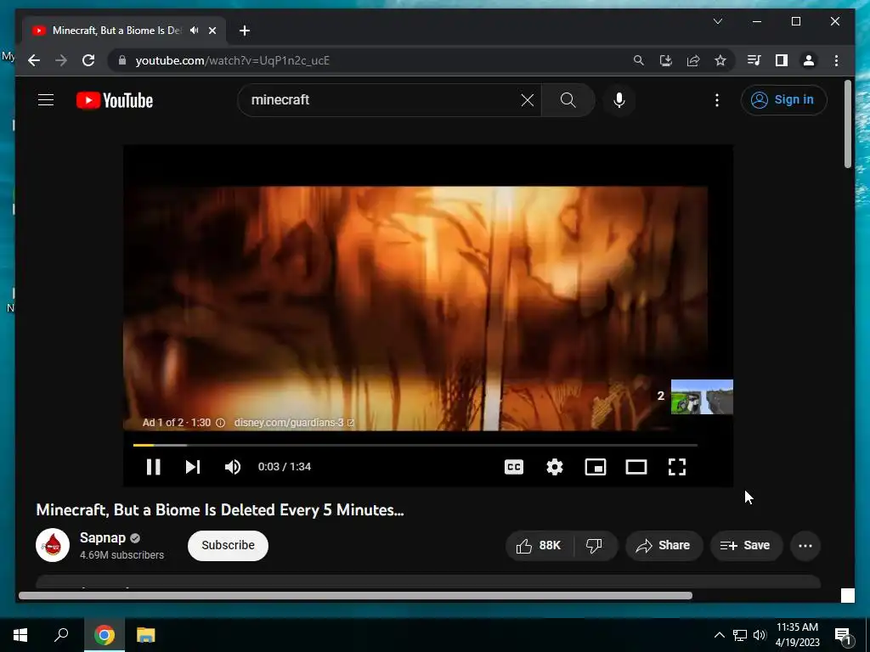Reload the YouTube page

pyautogui.click(x=88, y=60)
